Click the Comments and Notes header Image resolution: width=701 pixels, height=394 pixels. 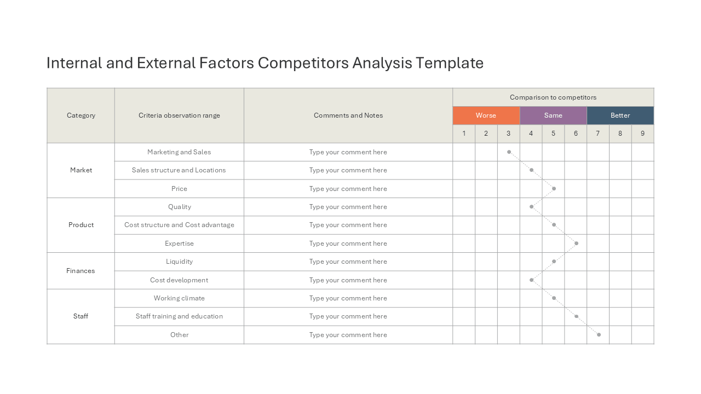click(348, 115)
